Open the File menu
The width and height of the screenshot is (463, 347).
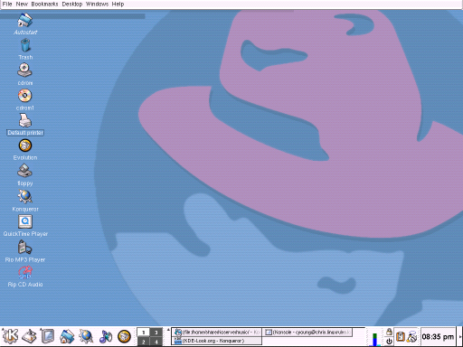[x=7, y=4]
